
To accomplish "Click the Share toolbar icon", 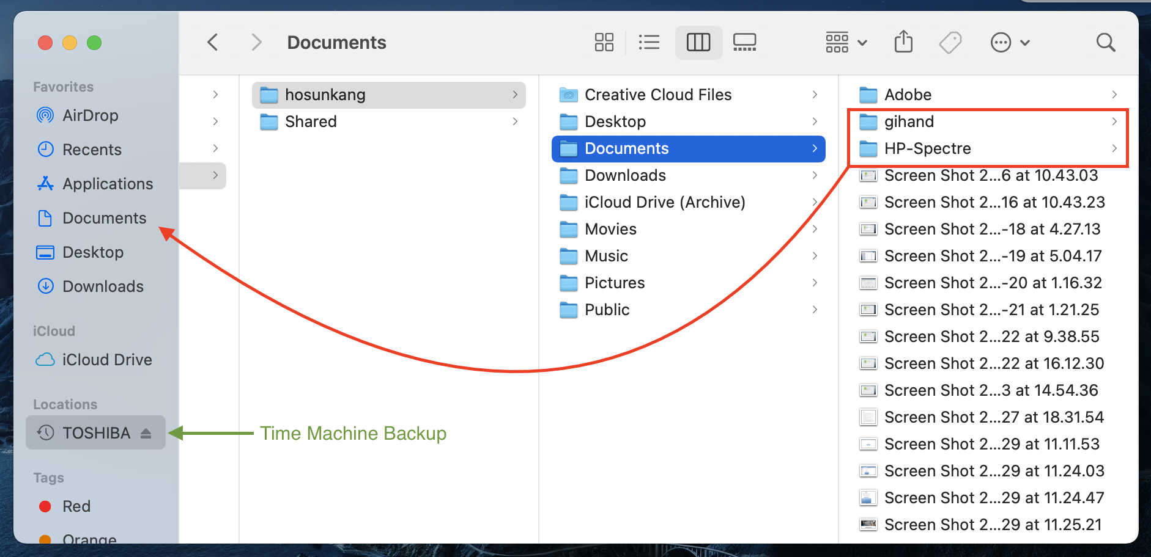I will pyautogui.click(x=903, y=42).
